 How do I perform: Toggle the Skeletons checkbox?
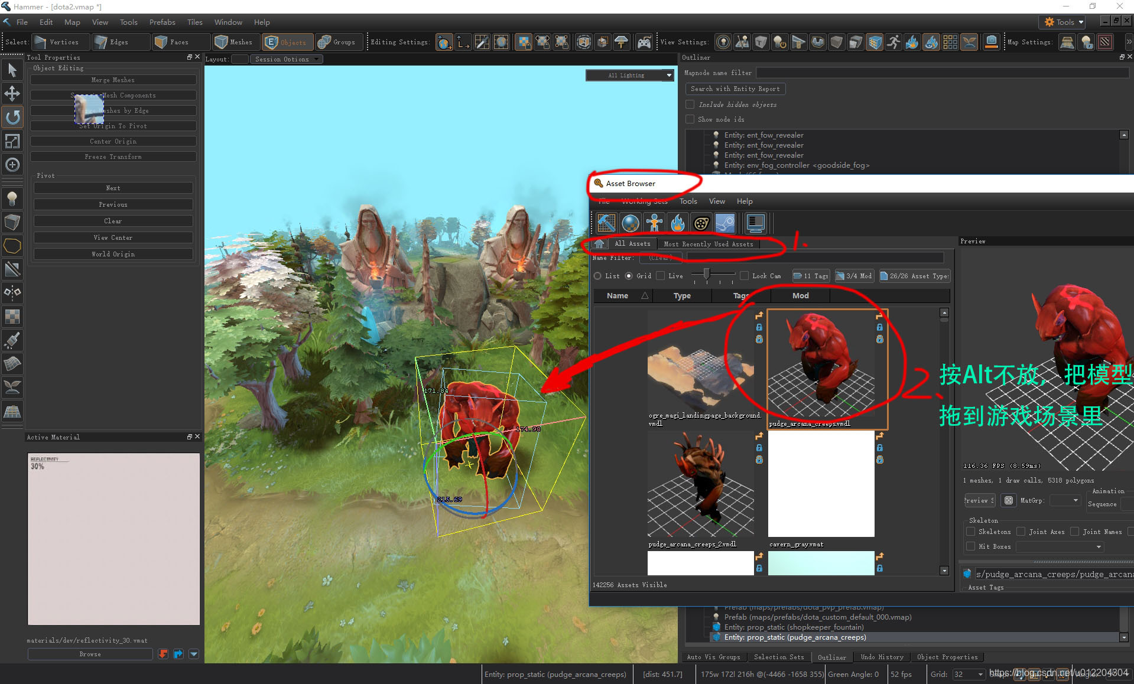(x=970, y=532)
